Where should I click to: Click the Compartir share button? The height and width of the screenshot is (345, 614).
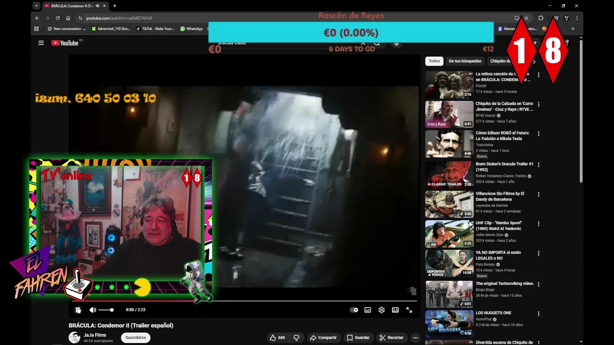pyautogui.click(x=323, y=338)
